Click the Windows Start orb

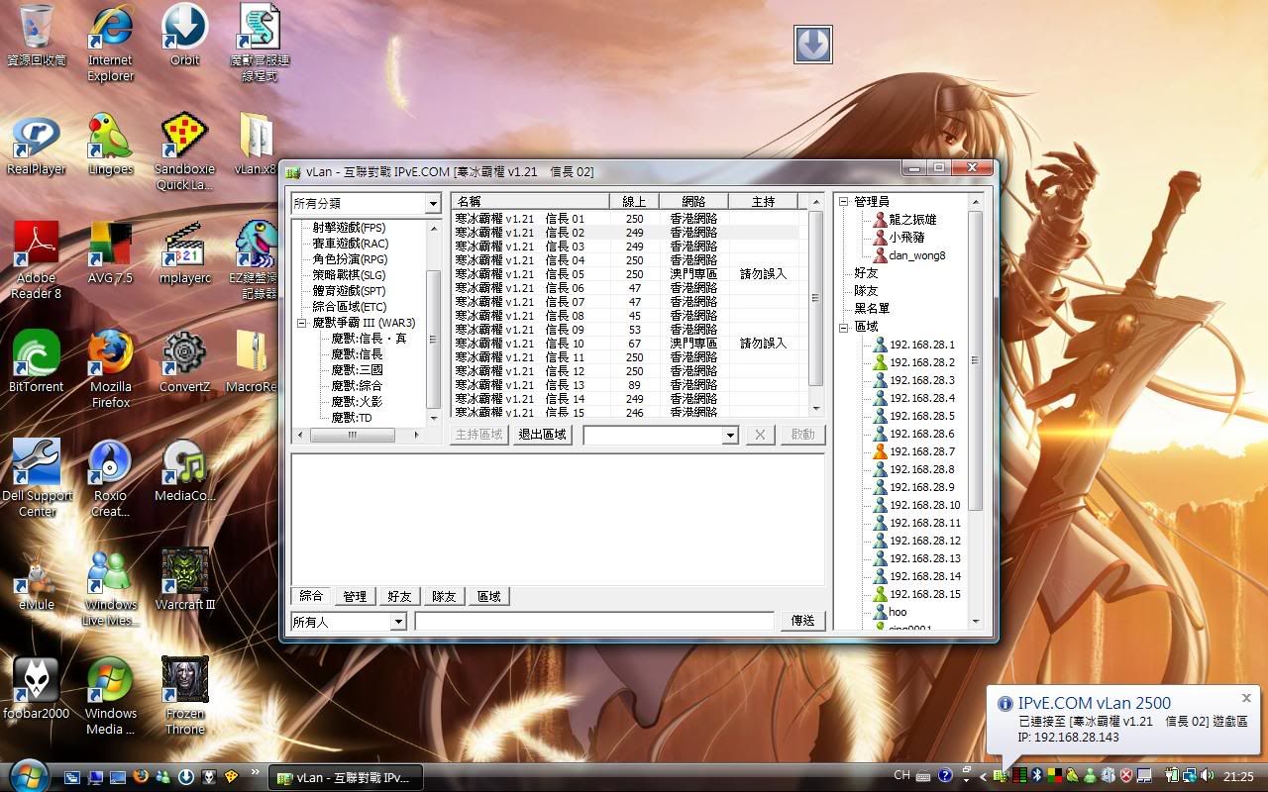(x=28, y=775)
